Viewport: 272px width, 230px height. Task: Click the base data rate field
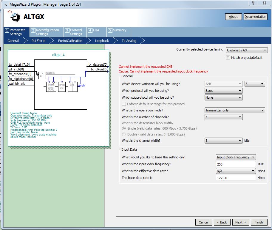(x=236, y=178)
